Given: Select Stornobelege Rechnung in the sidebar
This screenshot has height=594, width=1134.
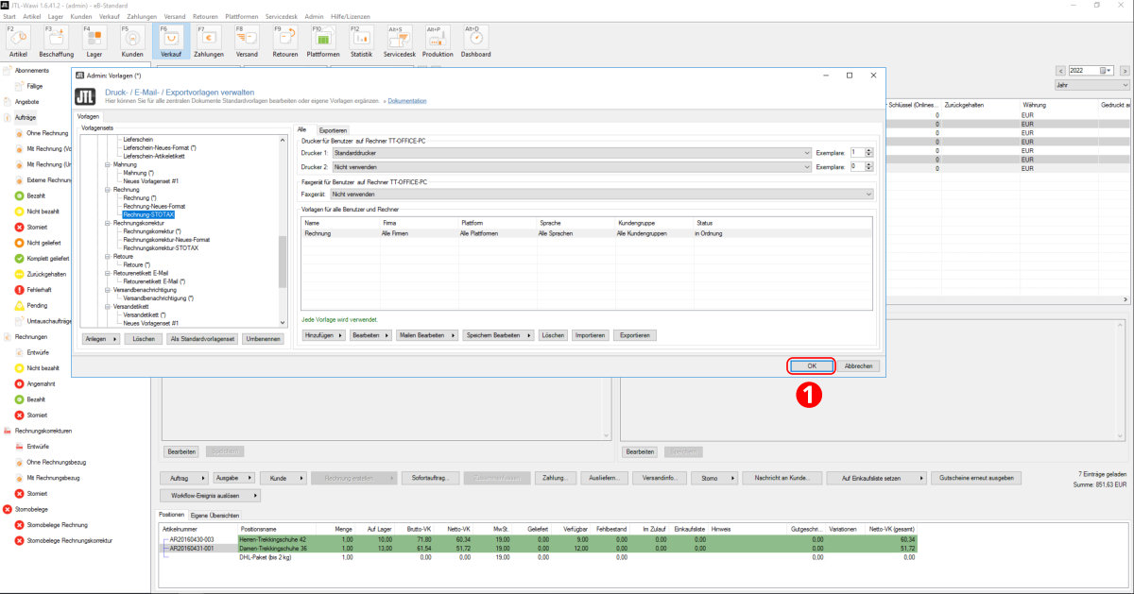Looking at the screenshot, I should point(57,524).
